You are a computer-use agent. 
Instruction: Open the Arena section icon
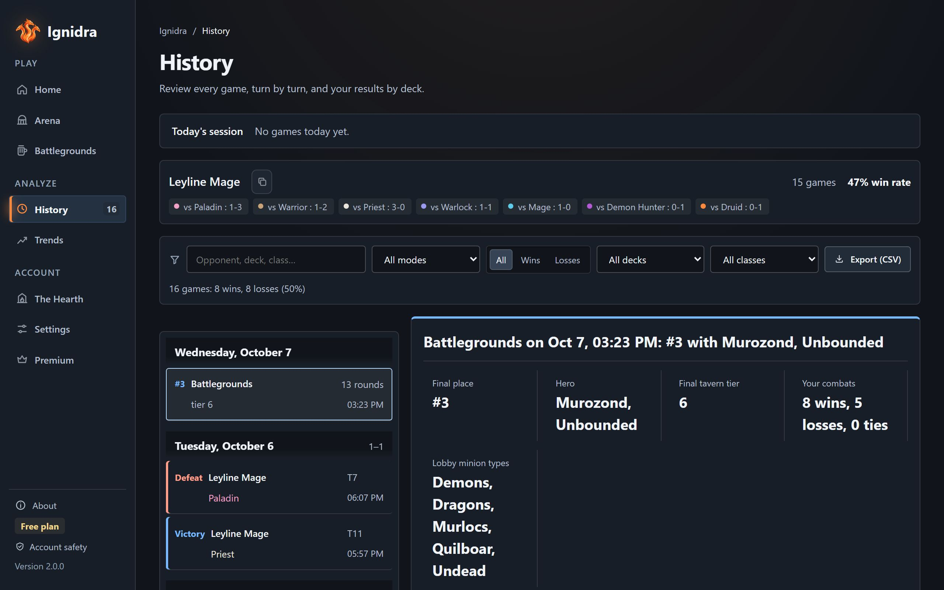[x=22, y=120]
